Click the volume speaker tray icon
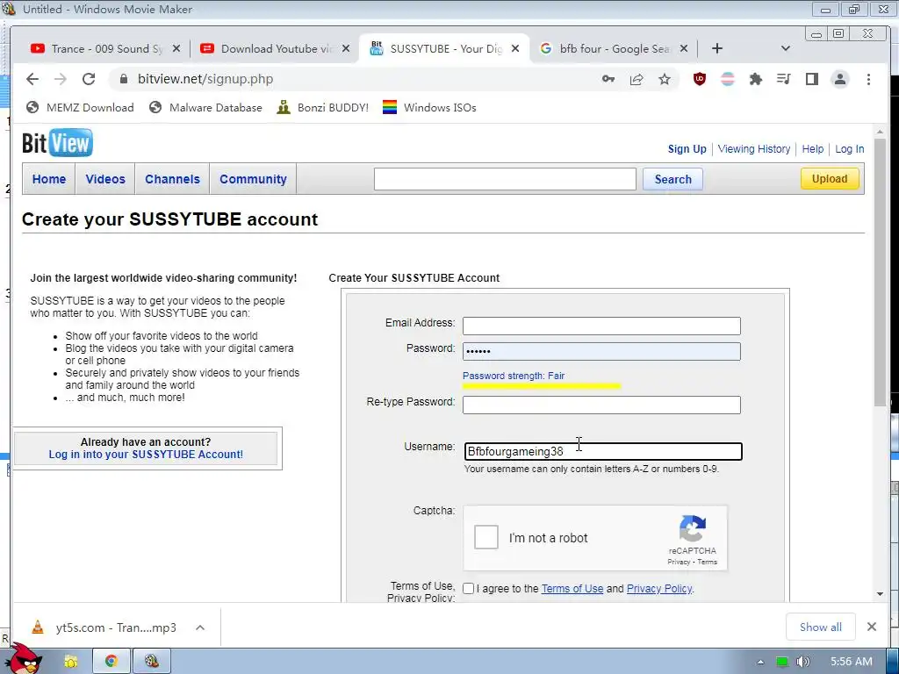Viewport: 899px width, 674px height. (803, 662)
